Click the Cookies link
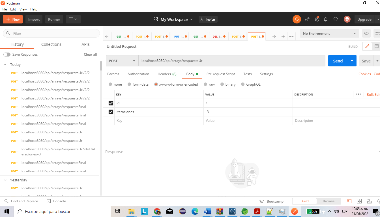The width and height of the screenshot is (380, 217). click(364, 74)
